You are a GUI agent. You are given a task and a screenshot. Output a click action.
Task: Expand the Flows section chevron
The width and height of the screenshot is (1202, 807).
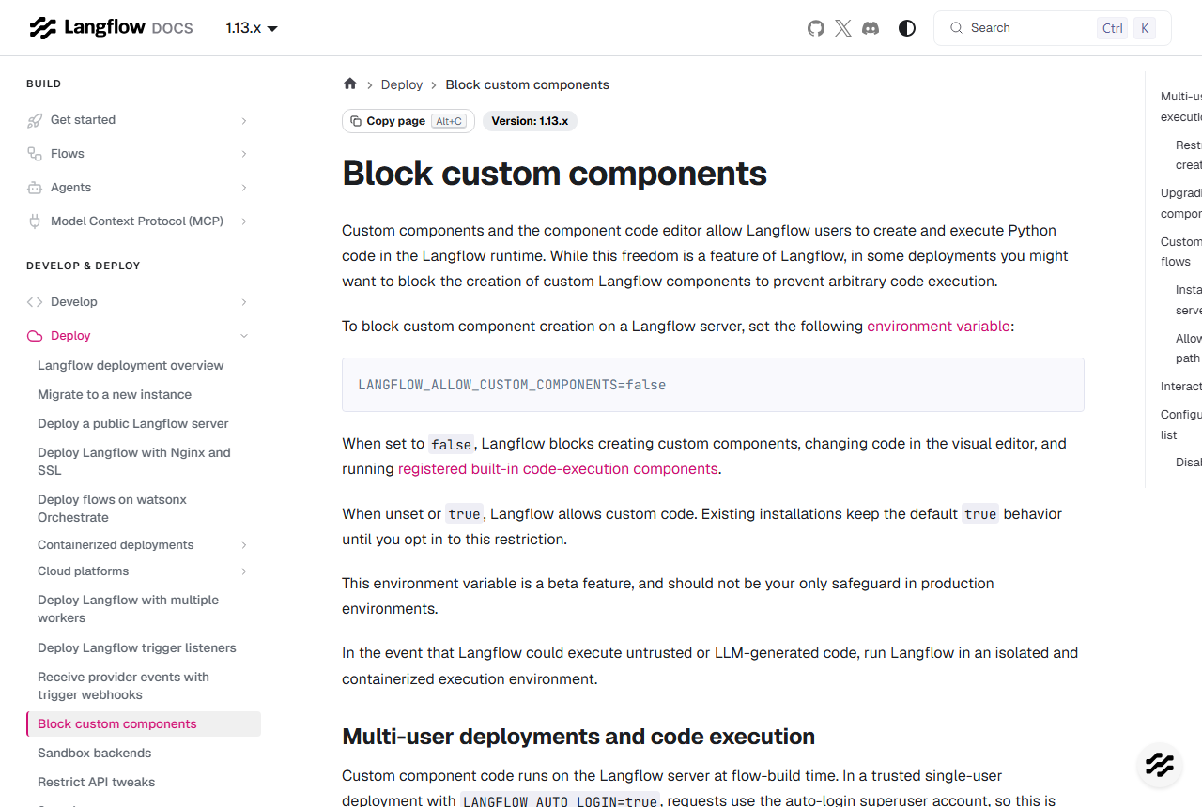244,154
